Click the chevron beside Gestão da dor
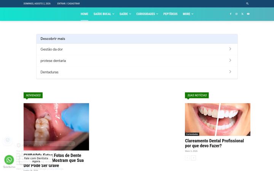This screenshot has width=274, height=171. 230,49
